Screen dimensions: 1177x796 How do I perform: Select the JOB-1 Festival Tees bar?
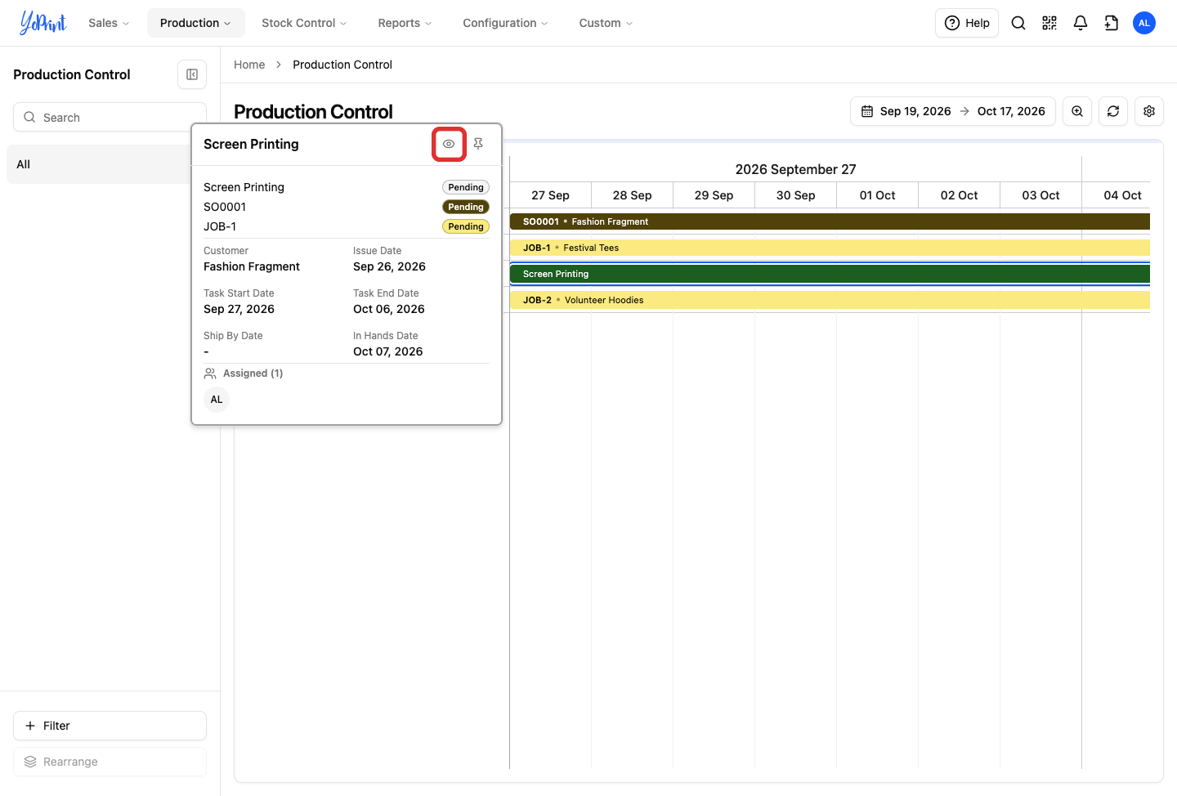[830, 248]
